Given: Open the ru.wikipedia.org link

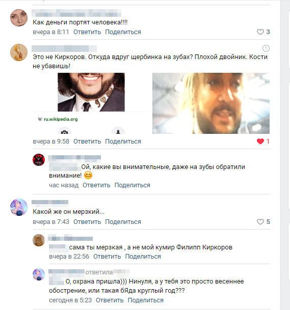Looking at the screenshot, I should coord(61,119).
